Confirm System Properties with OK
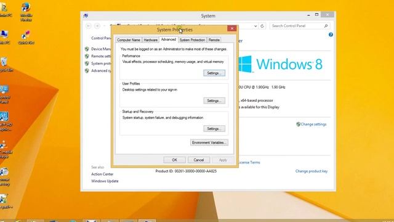The width and height of the screenshot is (394, 222). (x=174, y=160)
